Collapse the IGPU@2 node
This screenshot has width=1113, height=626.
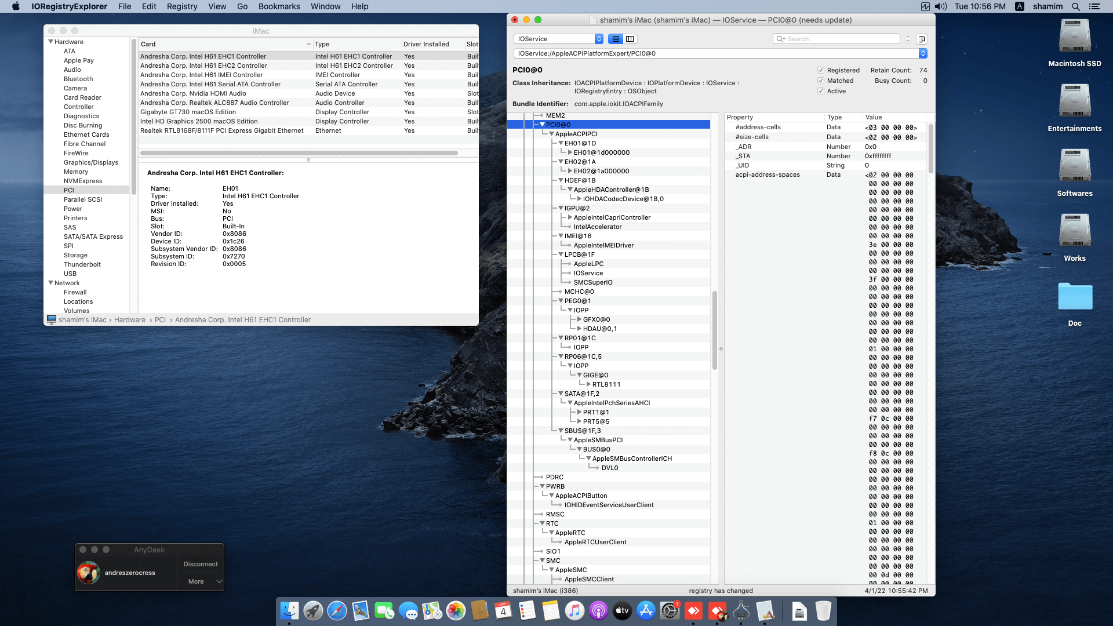click(x=561, y=208)
